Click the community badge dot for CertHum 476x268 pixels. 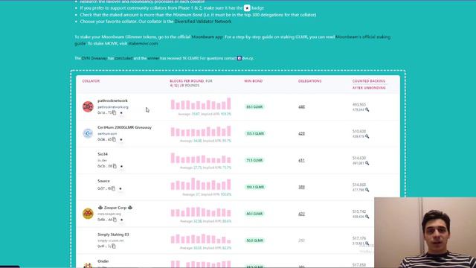[x=121, y=140]
